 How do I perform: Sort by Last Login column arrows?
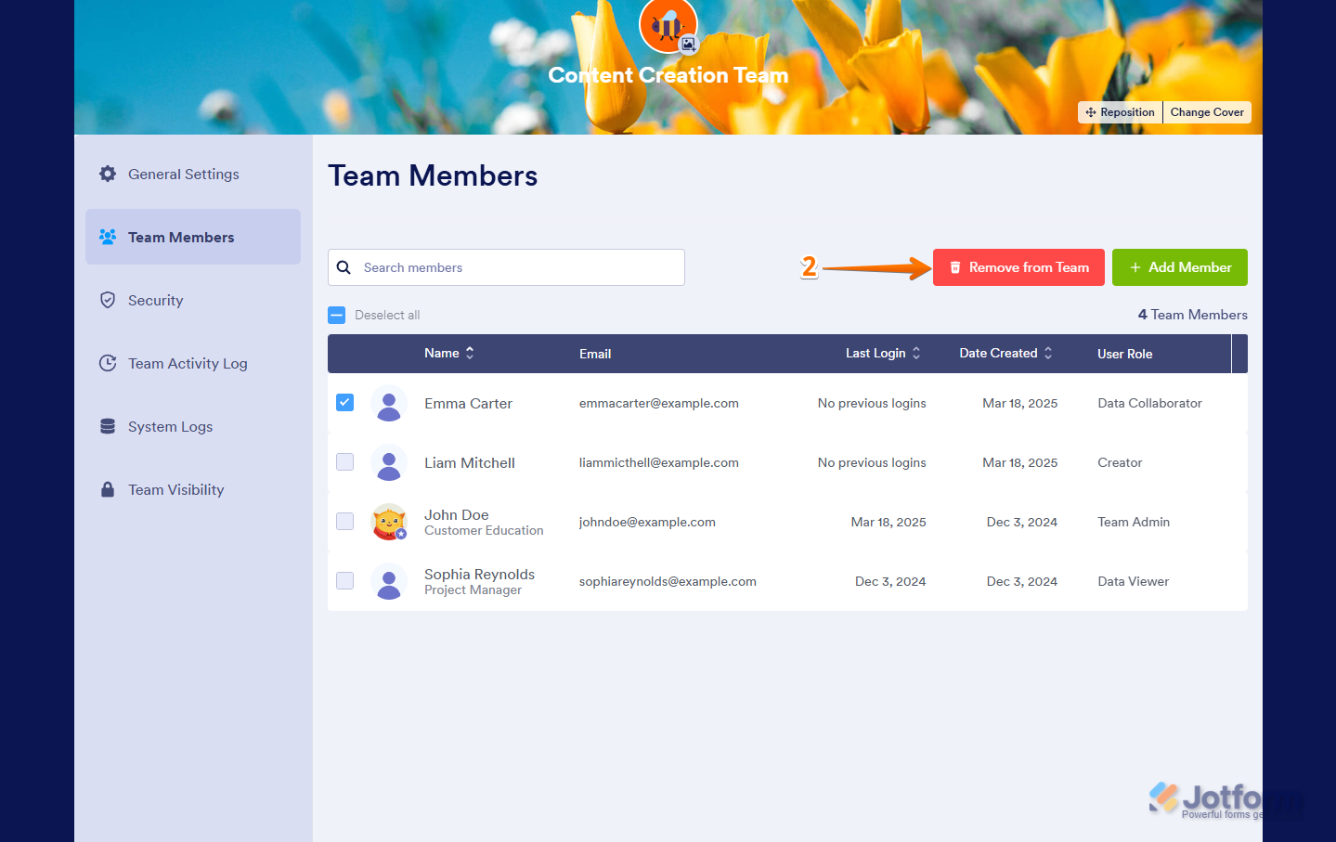(916, 353)
